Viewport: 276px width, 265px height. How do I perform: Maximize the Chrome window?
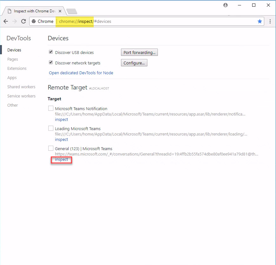tap(254, 5)
